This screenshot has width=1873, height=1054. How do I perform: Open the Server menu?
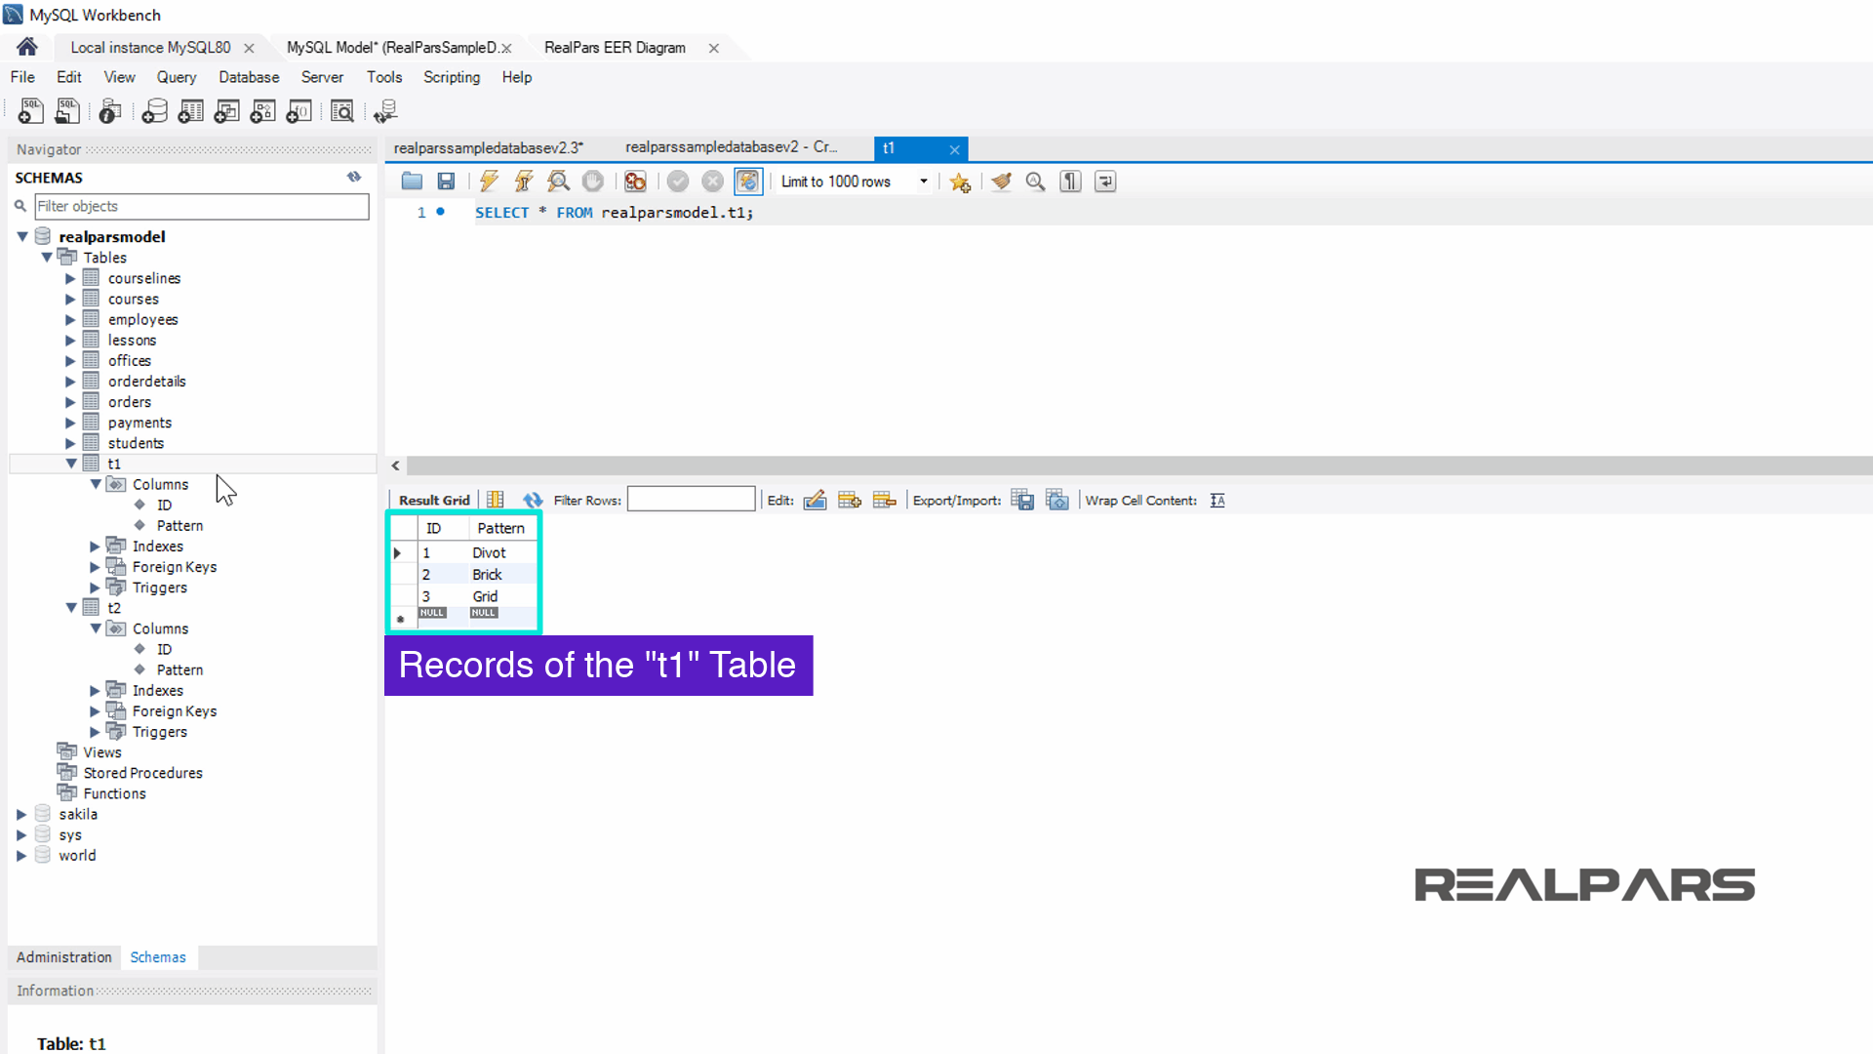pyautogui.click(x=322, y=77)
